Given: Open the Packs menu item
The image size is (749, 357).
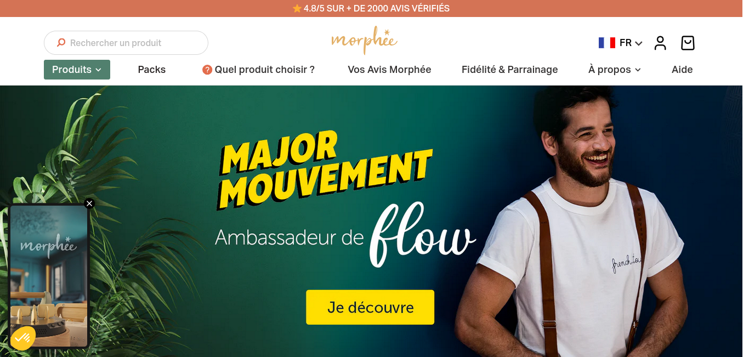Looking at the screenshot, I should (x=152, y=70).
